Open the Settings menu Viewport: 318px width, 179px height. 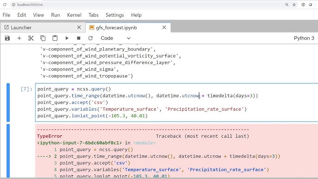[x=115, y=15]
